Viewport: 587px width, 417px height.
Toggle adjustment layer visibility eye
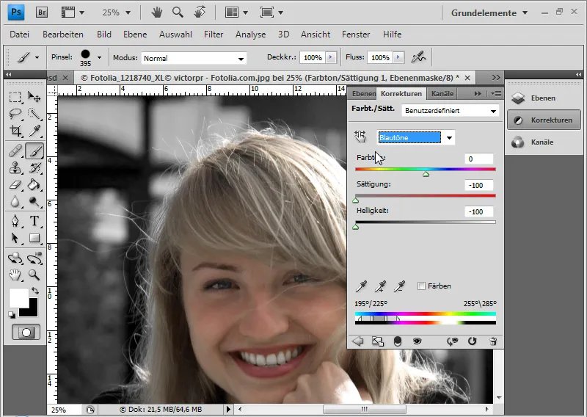pyautogui.click(x=417, y=341)
